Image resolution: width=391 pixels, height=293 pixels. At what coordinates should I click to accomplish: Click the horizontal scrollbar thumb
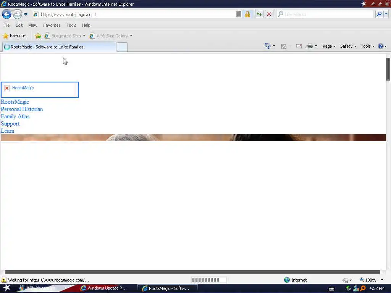tap(192, 272)
